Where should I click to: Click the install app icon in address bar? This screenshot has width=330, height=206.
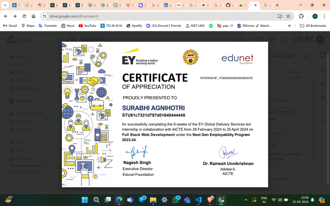click(x=280, y=16)
